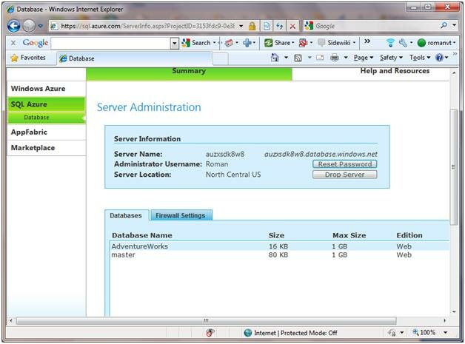Click the security lock icon
This screenshot has width=465, height=344.
252,26
